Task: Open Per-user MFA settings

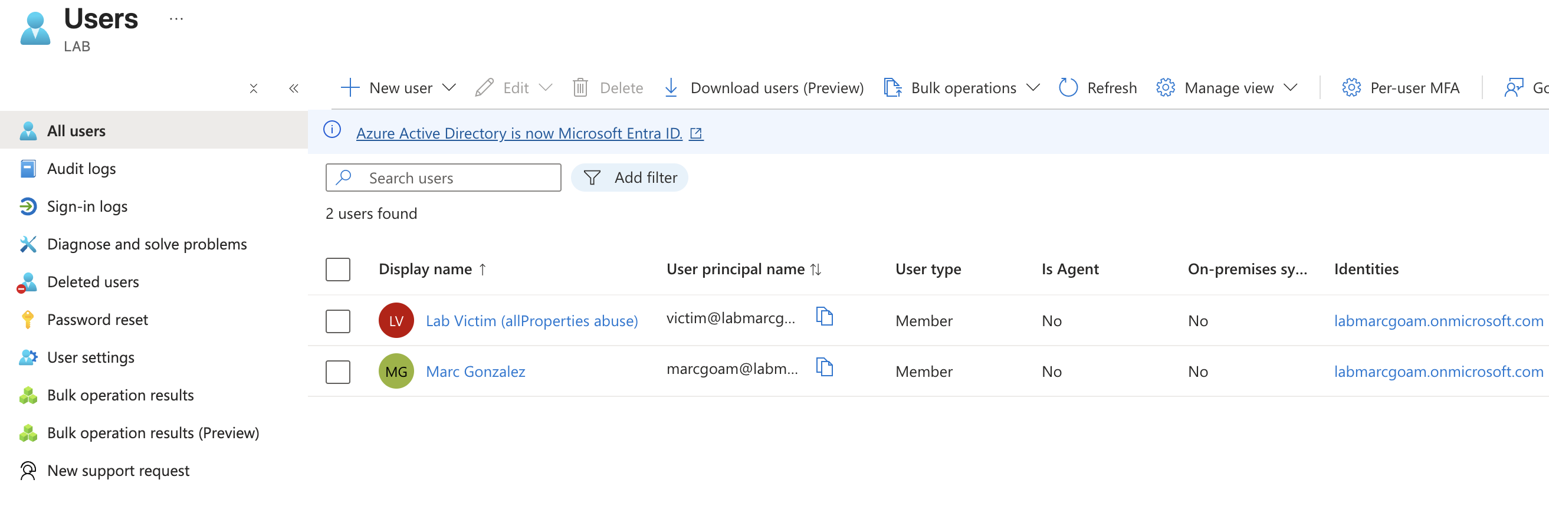Action: [x=1415, y=88]
